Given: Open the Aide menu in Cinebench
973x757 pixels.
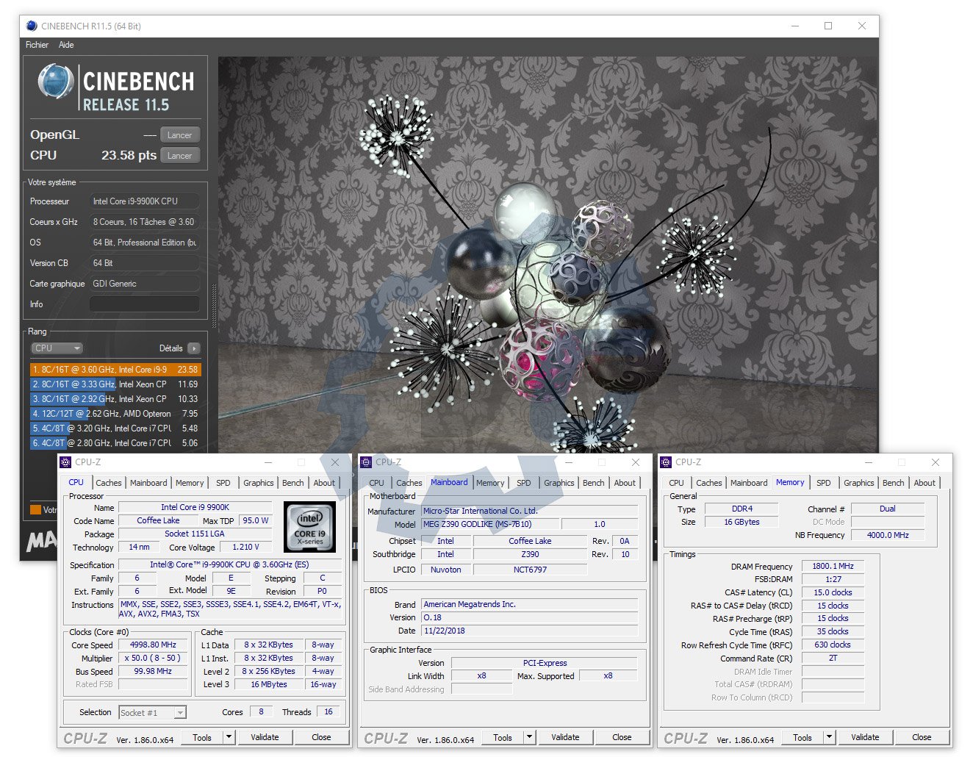Looking at the screenshot, I should 66,45.
